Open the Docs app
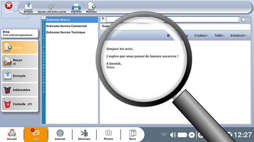The width and height of the screenshot is (254, 142). [x=132, y=135]
